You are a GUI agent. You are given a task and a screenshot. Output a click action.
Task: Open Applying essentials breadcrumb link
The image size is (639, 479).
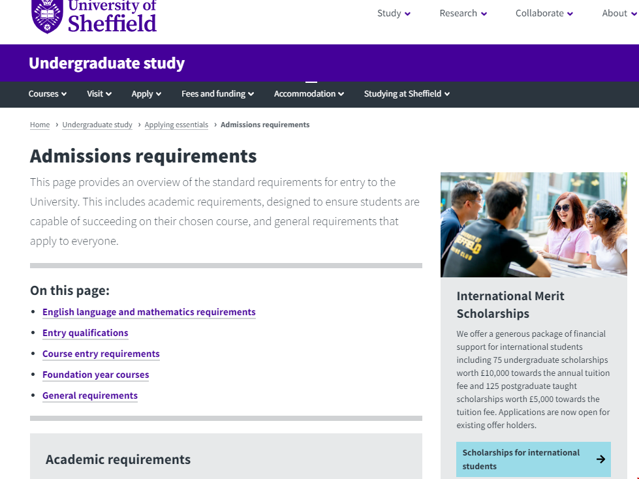pos(176,125)
